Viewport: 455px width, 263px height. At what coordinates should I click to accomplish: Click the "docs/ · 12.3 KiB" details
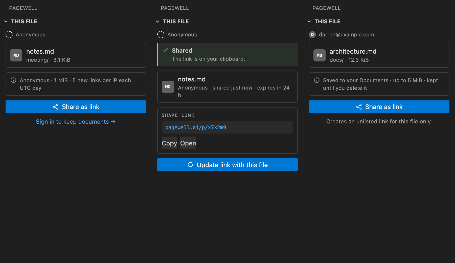(x=349, y=60)
